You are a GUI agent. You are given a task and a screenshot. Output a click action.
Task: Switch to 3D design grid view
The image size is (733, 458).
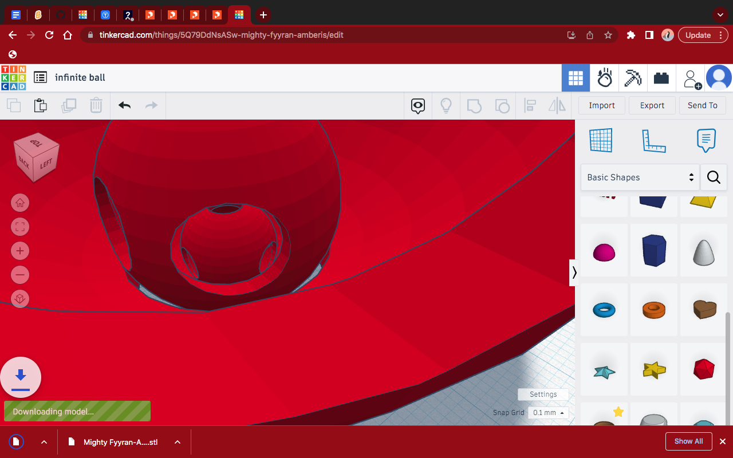coord(576,78)
